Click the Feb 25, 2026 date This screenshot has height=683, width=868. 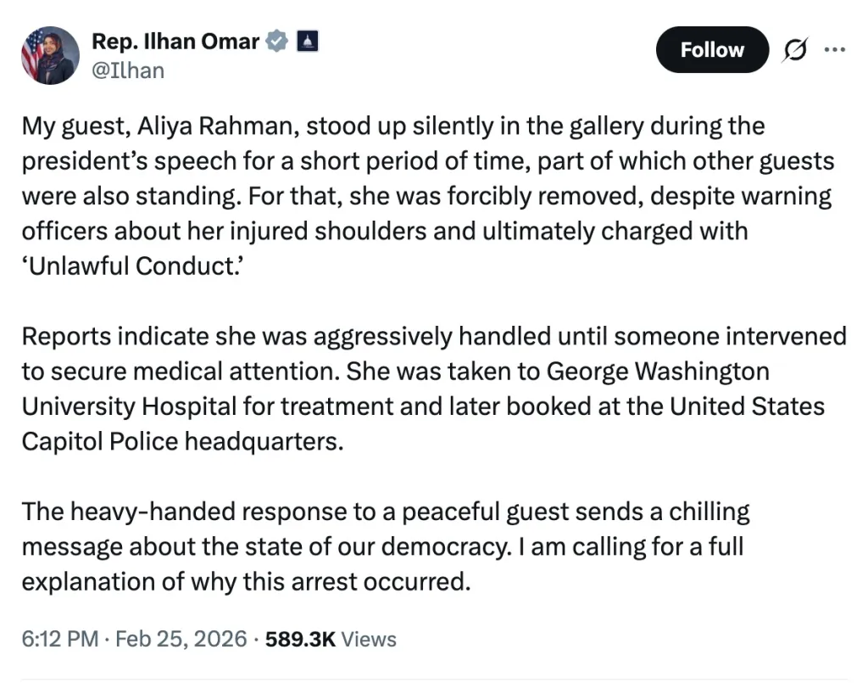point(181,639)
